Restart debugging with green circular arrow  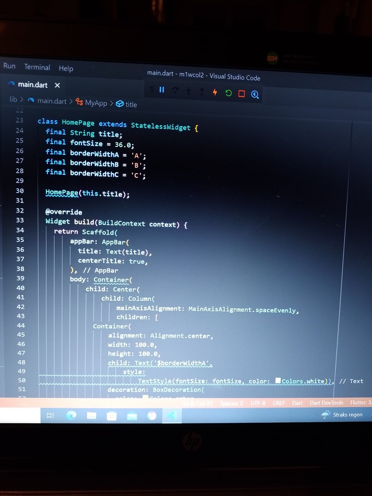click(228, 93)
